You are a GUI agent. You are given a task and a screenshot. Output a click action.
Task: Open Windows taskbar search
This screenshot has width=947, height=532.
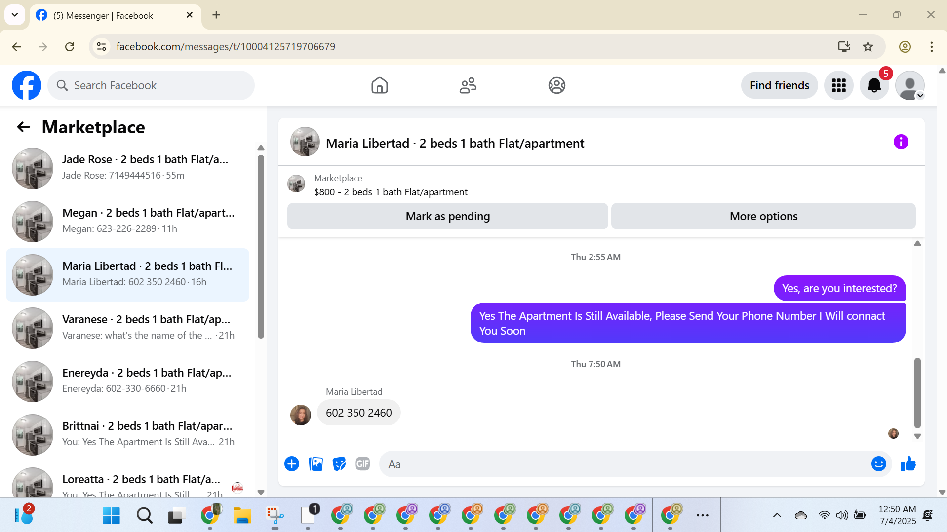pos(144,516)
